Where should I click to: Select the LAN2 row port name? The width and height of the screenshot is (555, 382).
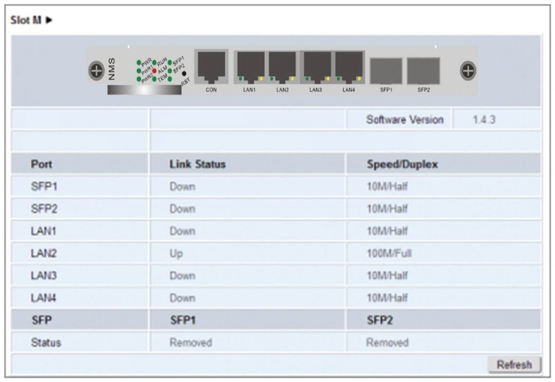click(x=41, y=254)
